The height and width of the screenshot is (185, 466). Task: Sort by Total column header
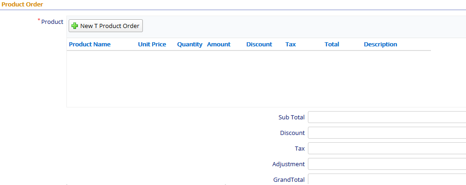pos(332,45)
